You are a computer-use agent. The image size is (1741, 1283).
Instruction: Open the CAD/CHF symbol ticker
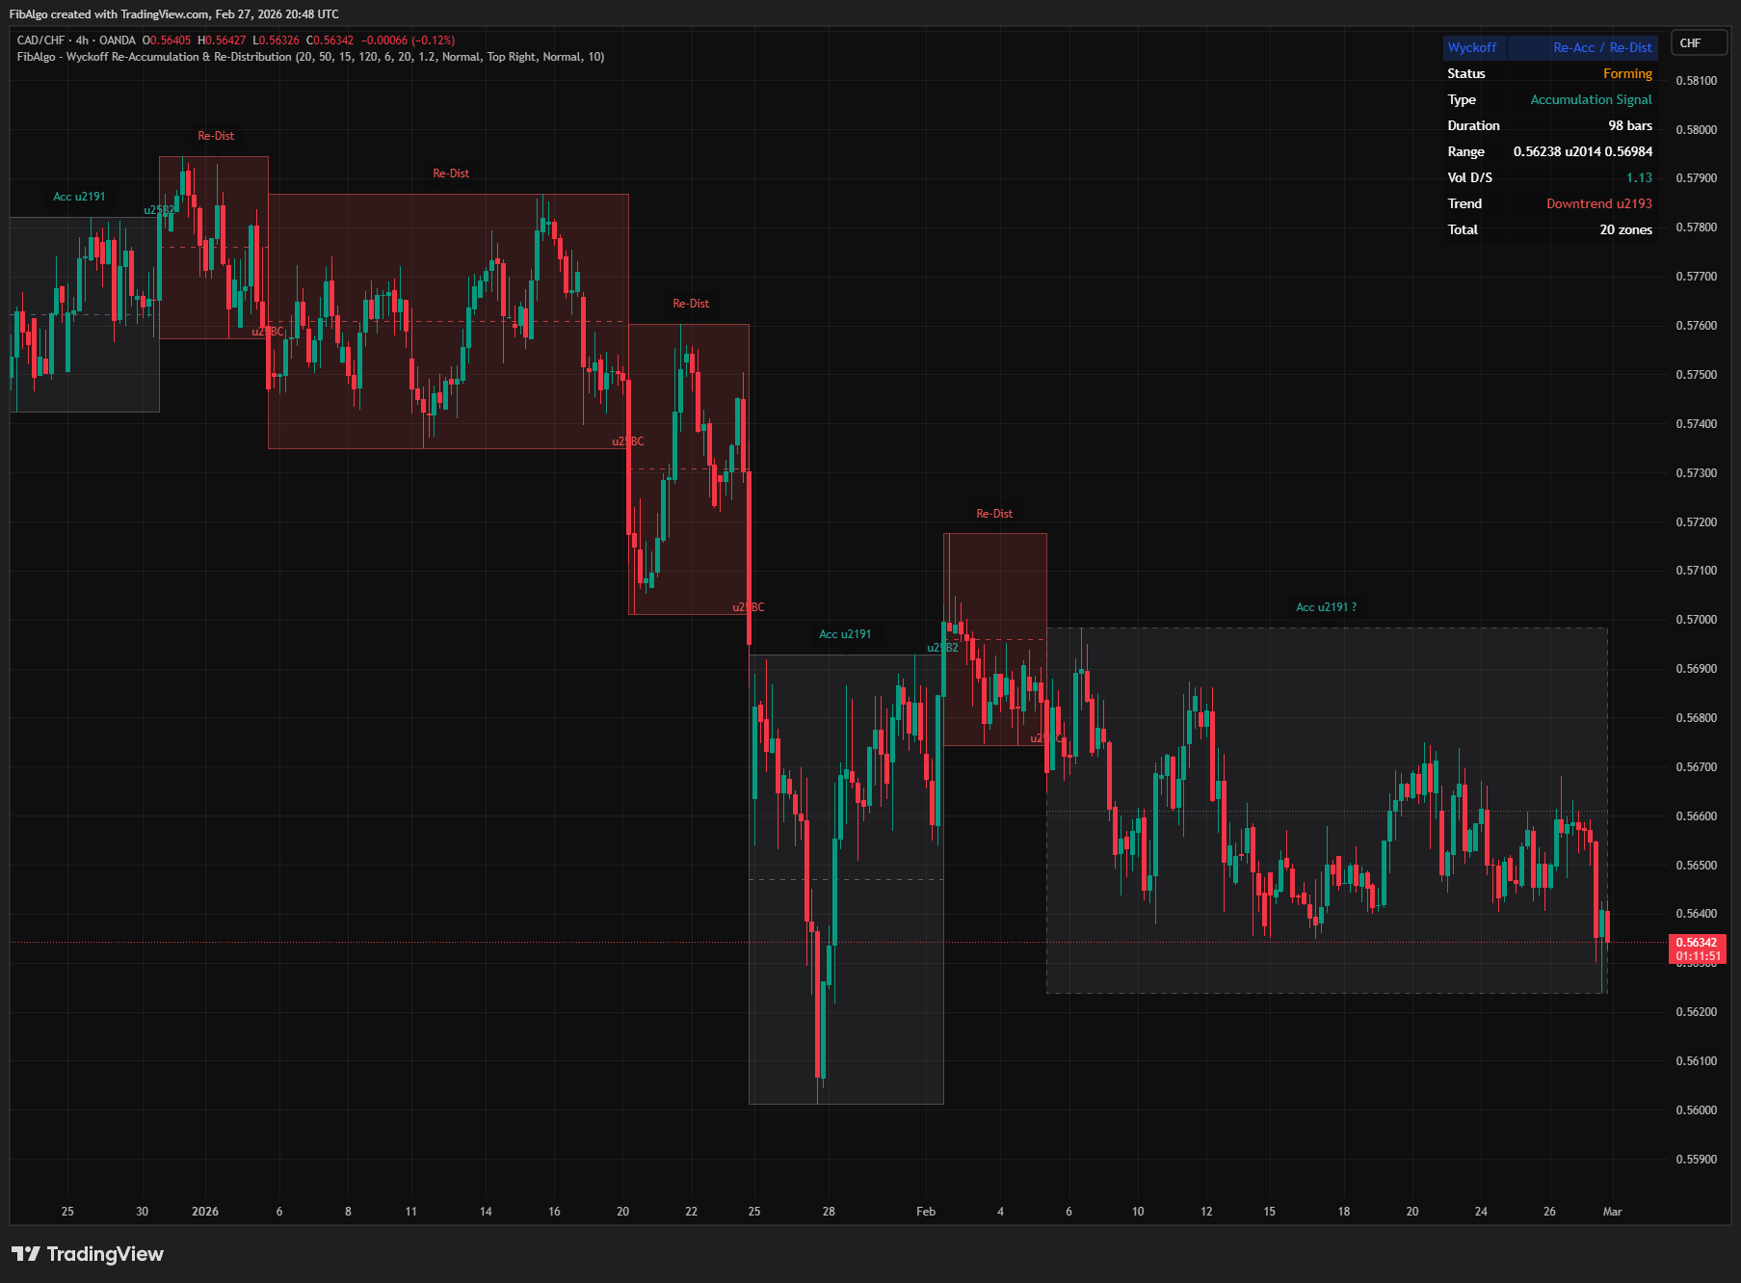pos(40,40)
